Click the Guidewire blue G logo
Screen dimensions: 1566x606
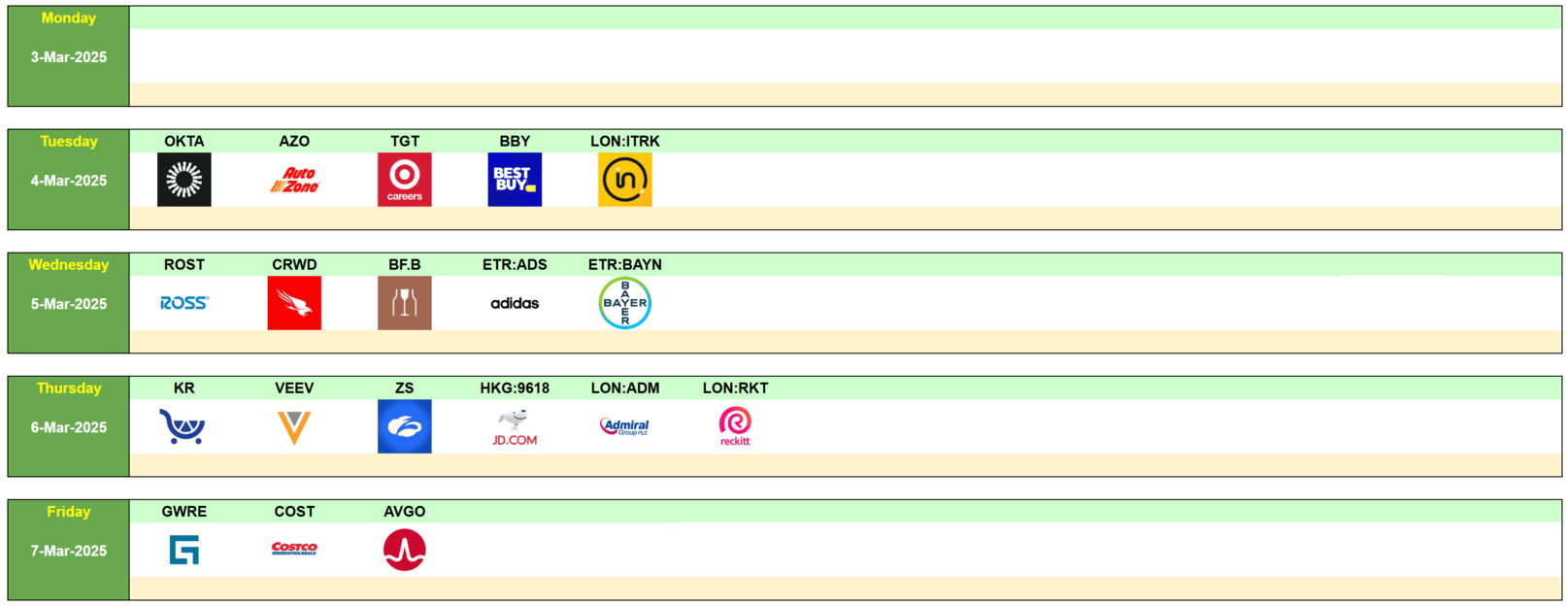click(184, 550)
